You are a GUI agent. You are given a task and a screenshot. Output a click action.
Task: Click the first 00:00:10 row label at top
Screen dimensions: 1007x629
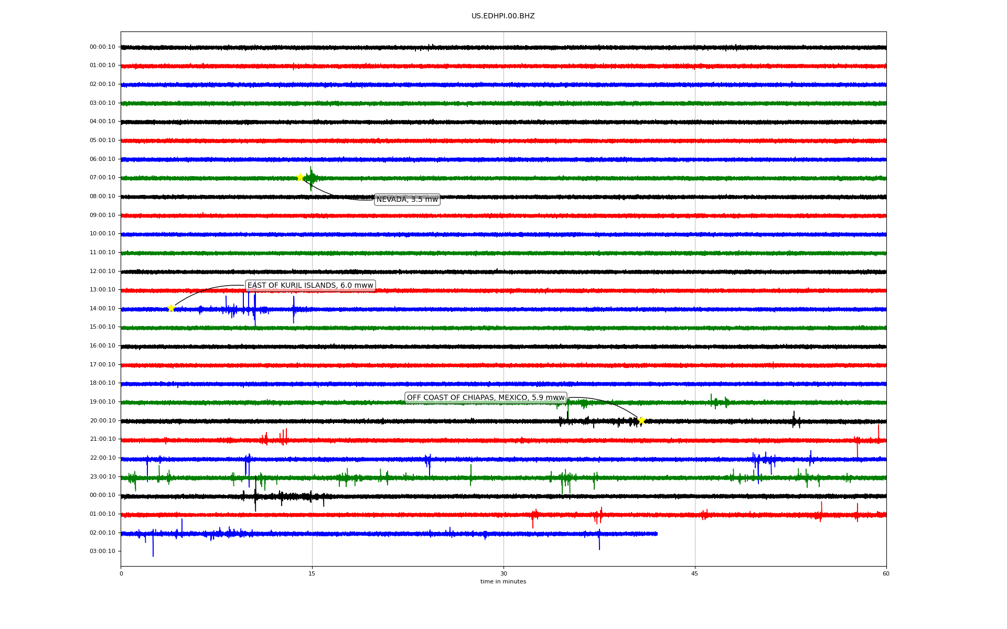[x=102, y=47]
